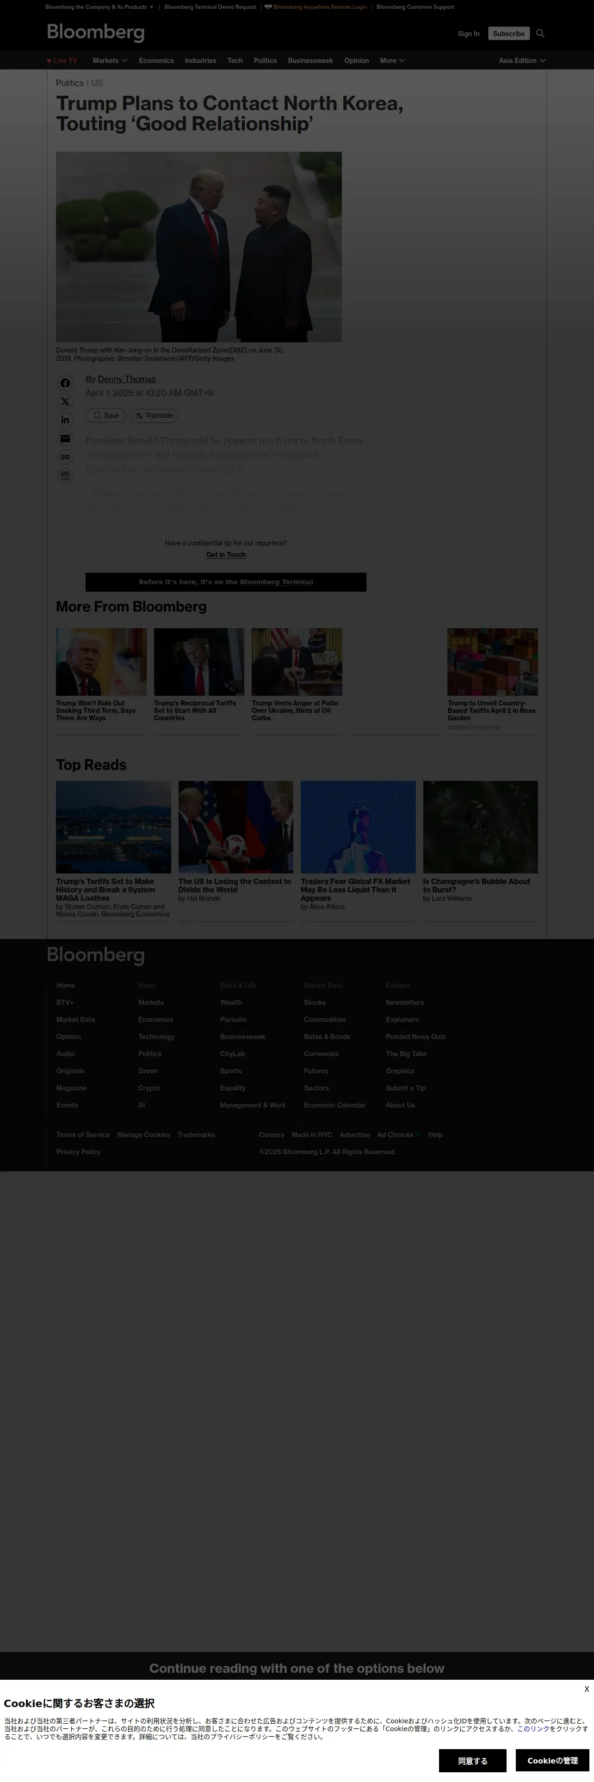Open Economics navigation item
Image resolution: width=594 pixels, height=1782 pixels.
(x=156, y=61)
